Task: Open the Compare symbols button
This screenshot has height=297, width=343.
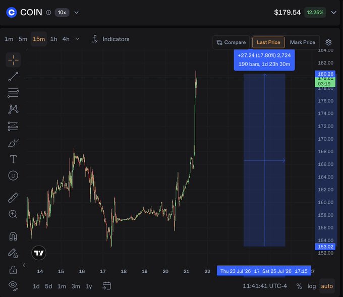Action: click(x=231, y=42)
